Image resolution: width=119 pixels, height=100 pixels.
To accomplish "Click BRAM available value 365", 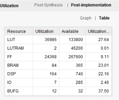I will (x=79, y=65).
